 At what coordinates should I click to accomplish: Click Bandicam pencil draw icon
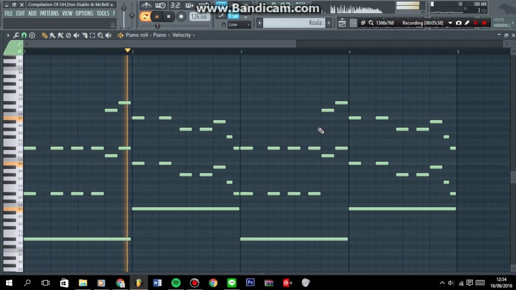coord(467,23)
